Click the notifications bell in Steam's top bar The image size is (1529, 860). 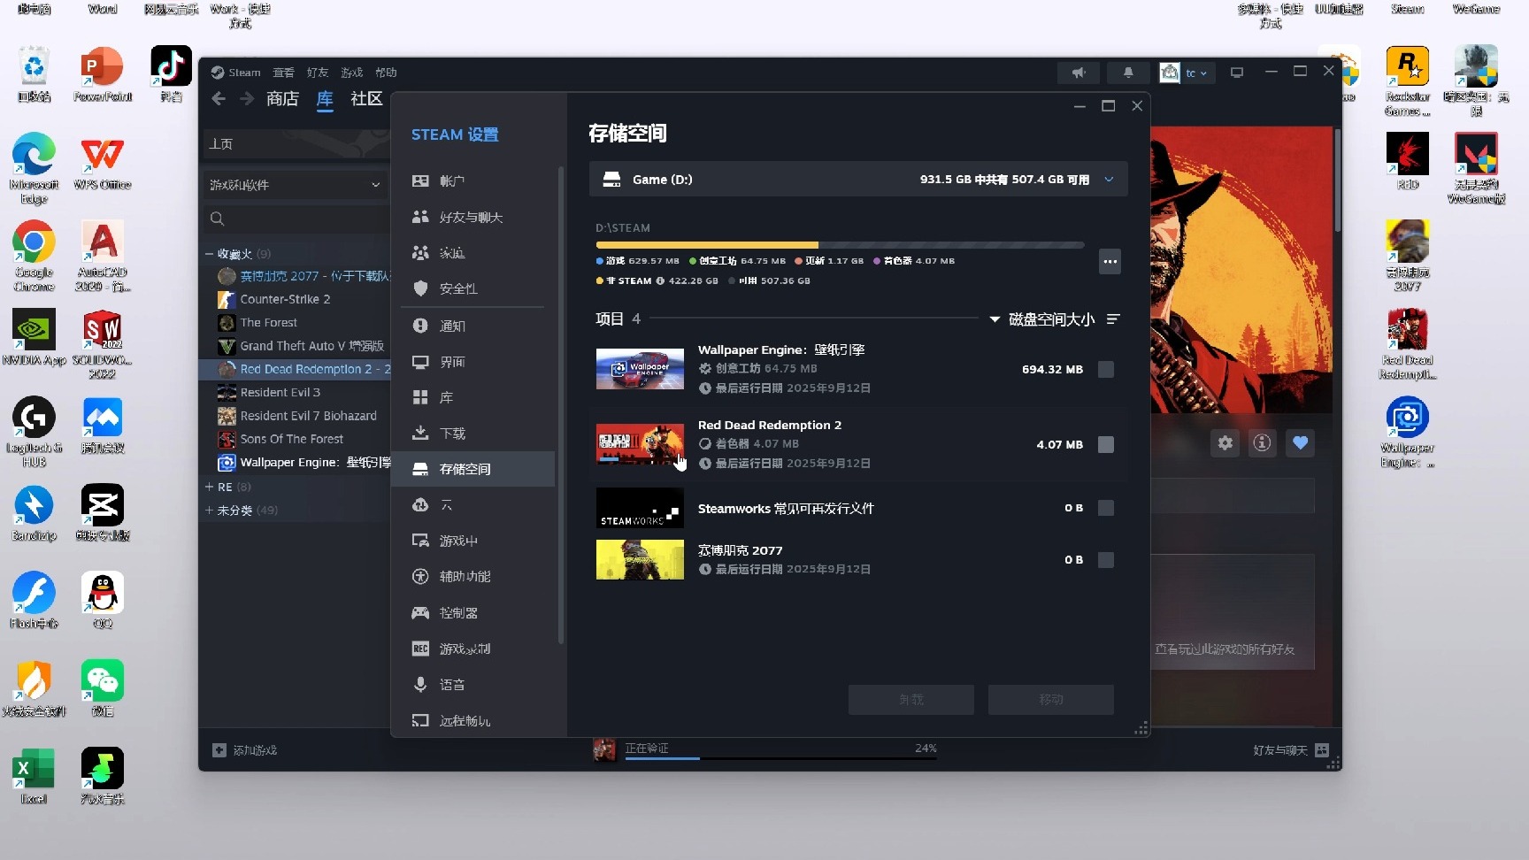tap(1127, 72)
